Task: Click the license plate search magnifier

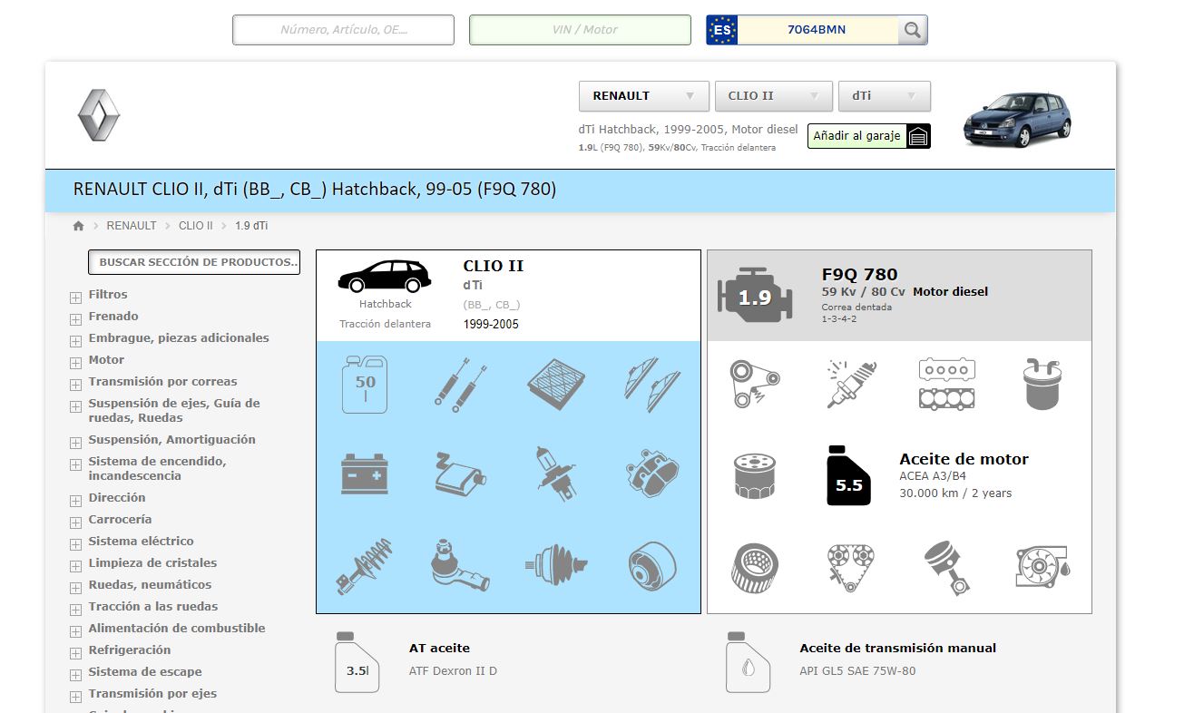Action: point(912,30)
